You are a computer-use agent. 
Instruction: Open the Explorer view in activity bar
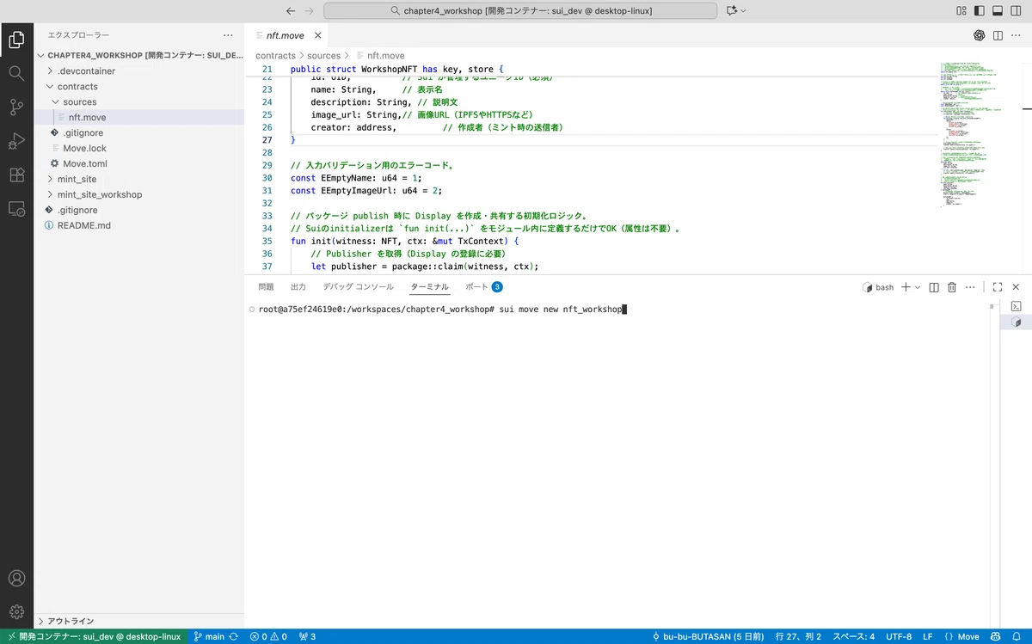[16, 39]
